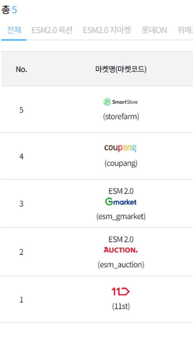Click ESM 2.0 label above Auction
This screenshot has width=193, height=338.
[x=121, y=240]
